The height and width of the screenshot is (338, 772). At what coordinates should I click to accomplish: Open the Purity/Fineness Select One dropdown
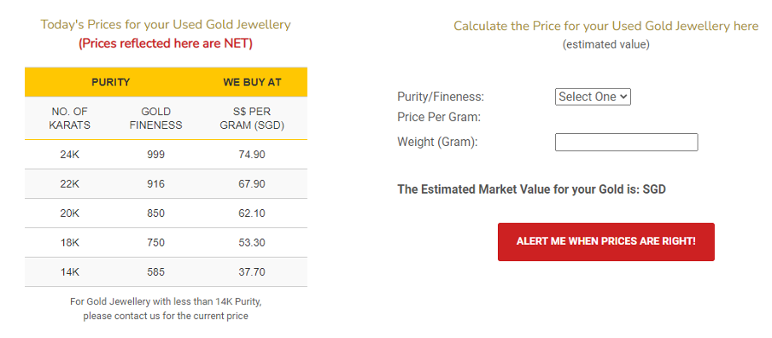(x=593, y=97)
